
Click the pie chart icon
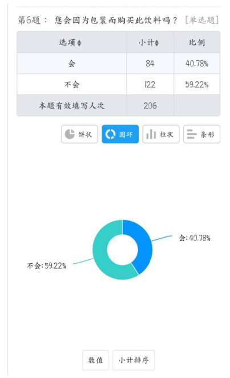[x=70, y=134]
